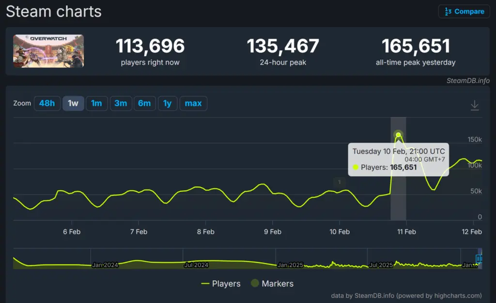Select the 48h zoom range
Screen dimensions: 496x303
pos(47,103)
